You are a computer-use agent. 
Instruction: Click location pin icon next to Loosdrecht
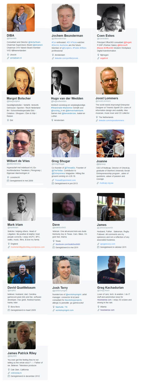8,177
